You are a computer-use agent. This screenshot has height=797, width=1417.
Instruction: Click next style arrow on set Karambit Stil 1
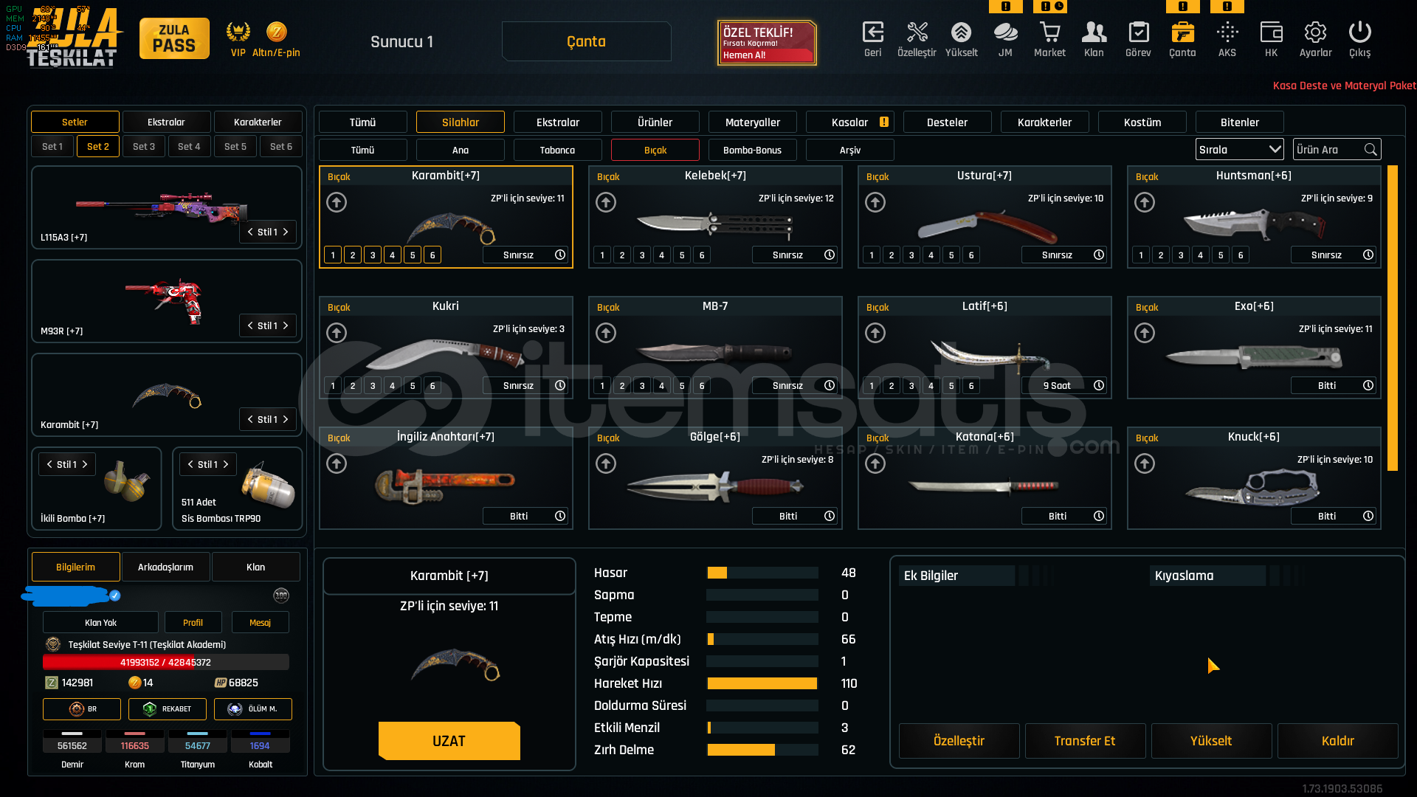(x=286, y=419)
